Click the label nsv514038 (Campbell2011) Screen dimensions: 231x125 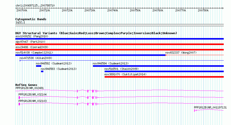(34, 53)
